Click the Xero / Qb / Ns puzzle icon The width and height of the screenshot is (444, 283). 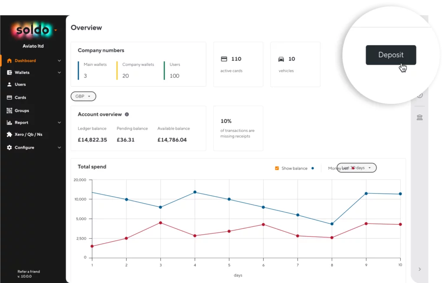coord(10,135)
